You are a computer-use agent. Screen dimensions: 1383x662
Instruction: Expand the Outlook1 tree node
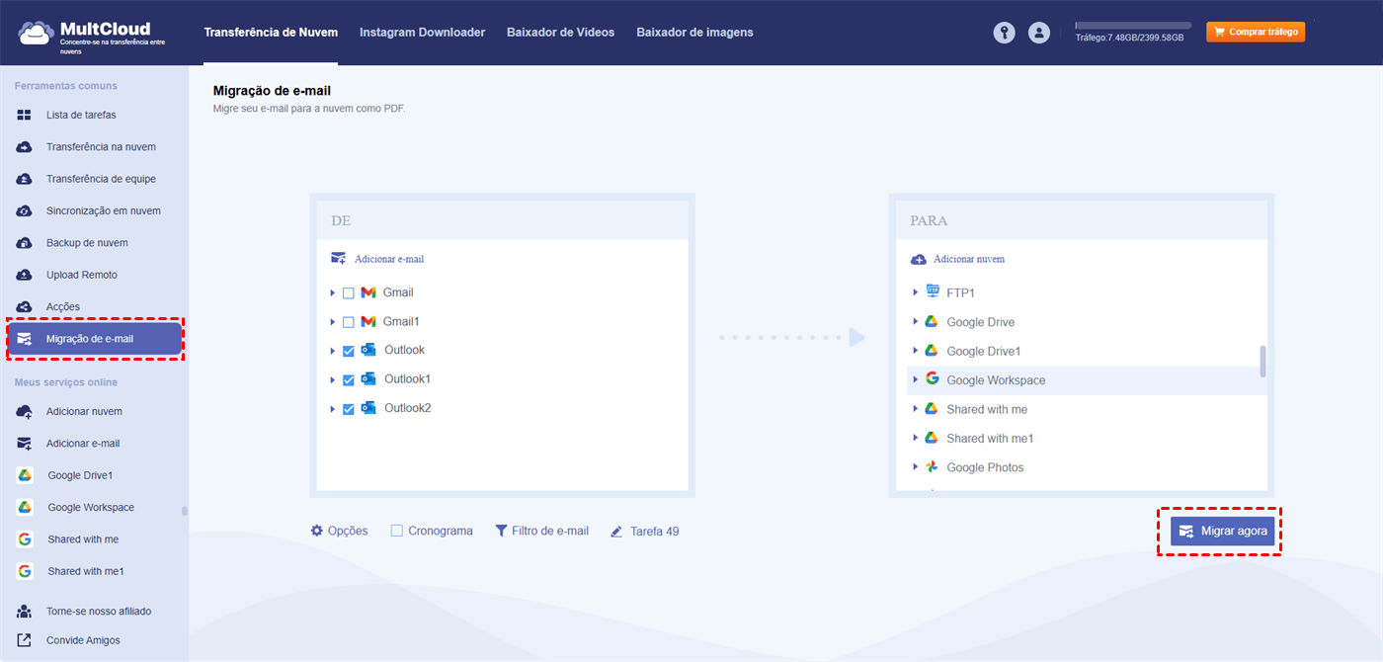click(333, 379)
